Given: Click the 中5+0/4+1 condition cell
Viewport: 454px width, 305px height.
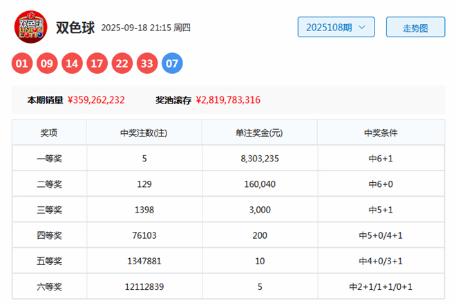Looking at the screenshot, I should (381, 235).
